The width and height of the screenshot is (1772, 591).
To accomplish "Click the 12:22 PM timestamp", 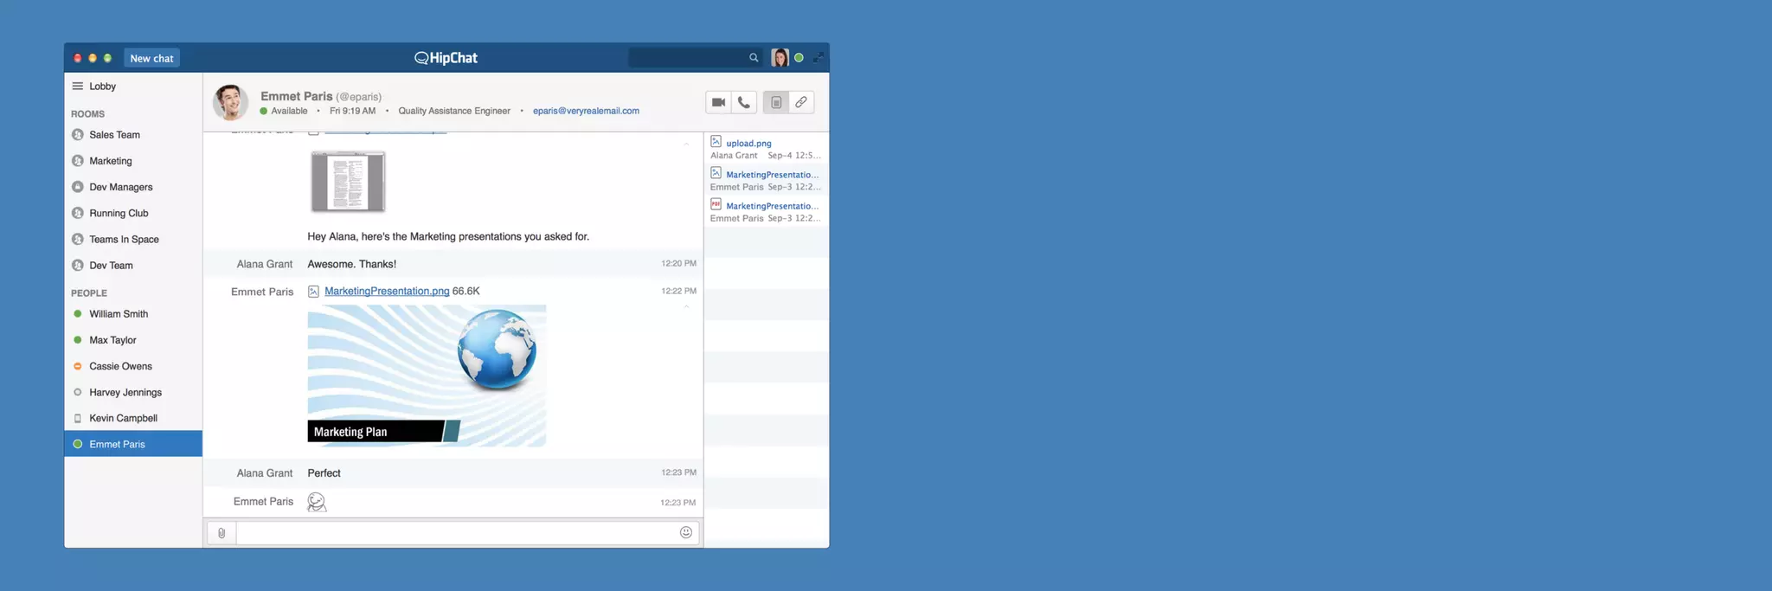I will point(678,291).
